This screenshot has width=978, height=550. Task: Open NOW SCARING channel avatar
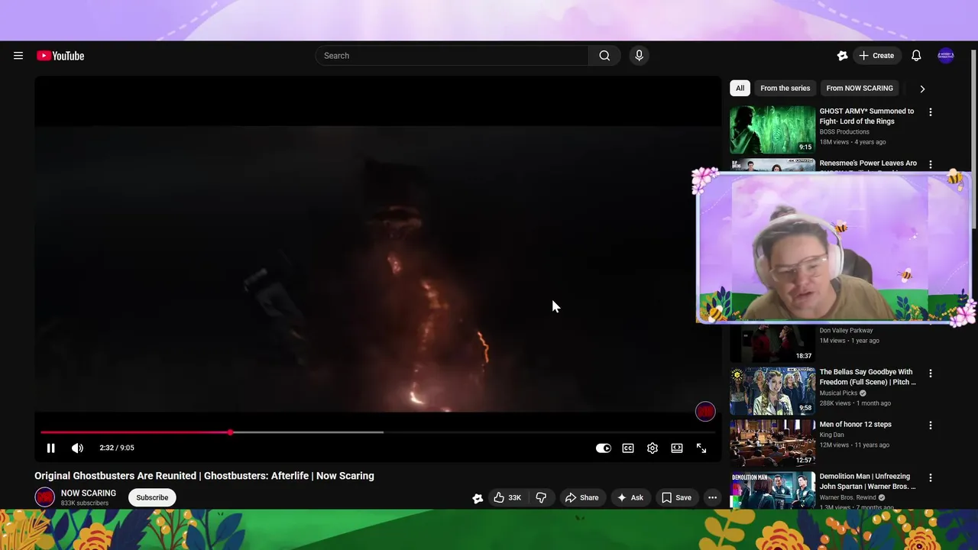click(44, 497)
